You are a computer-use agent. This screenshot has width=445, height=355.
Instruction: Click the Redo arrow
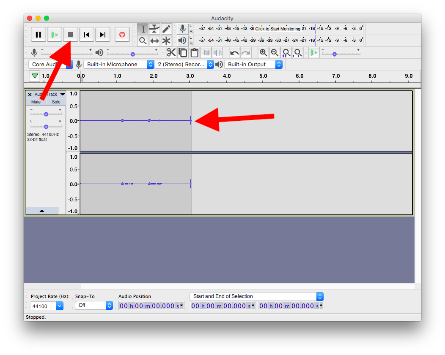[x=246, y=53]
